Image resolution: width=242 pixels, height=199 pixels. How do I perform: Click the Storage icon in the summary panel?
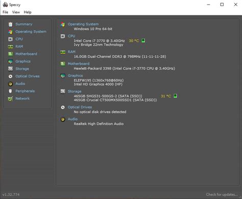tap(63, 91)
